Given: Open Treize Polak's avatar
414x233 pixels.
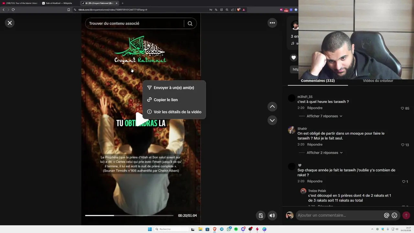Looking at the screenshot, I should 303,191.
